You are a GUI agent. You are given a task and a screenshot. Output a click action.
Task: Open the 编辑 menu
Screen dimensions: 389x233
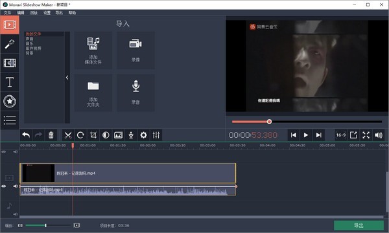tap(21, 13)
